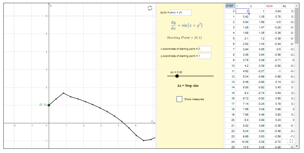Click the scrollbar down arrow in spreadsheet
Screen dimensions: 304x153
click(296, 146)
